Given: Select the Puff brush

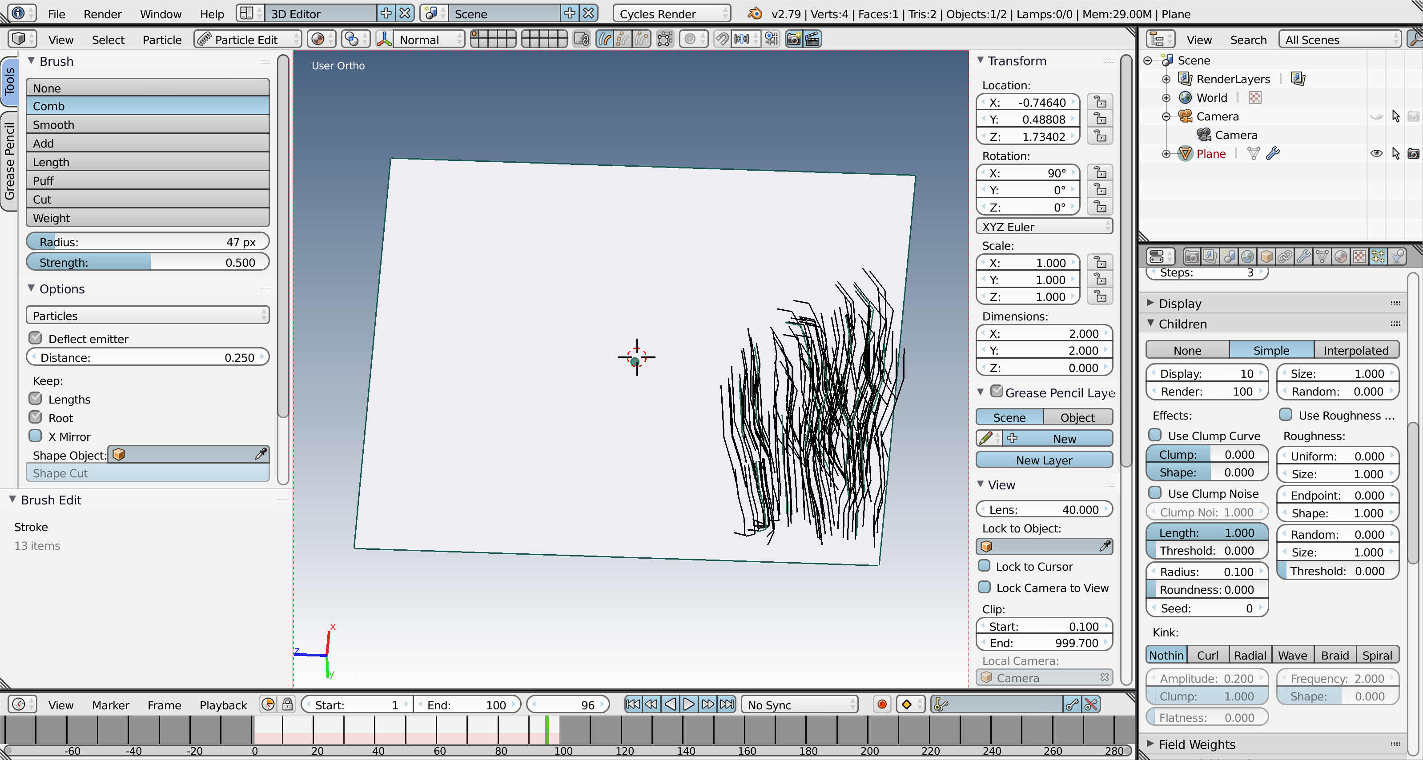Looking at the screenshot, I should point(148,180).
